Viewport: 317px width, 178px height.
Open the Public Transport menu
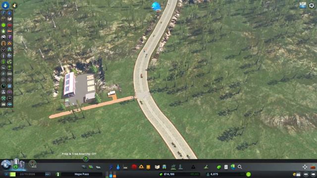click(164, 167)
